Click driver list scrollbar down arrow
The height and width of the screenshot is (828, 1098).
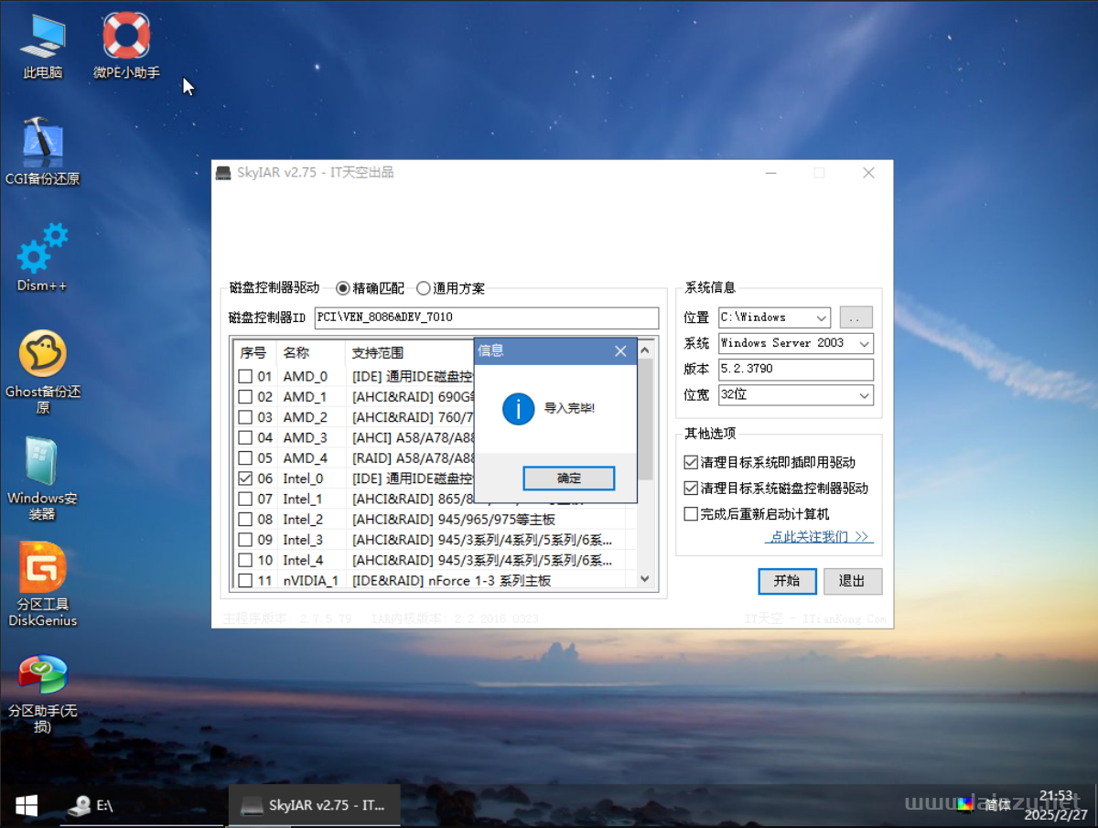[644, 579]
